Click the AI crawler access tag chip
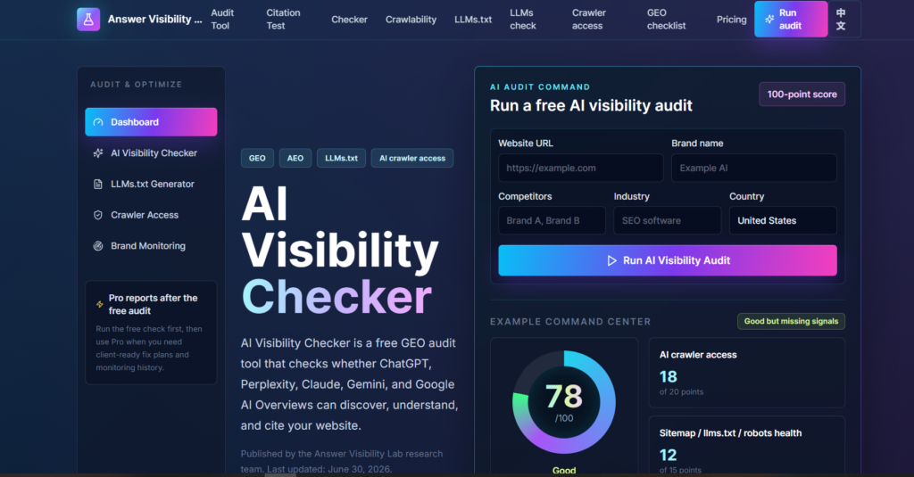 [412, 158]
